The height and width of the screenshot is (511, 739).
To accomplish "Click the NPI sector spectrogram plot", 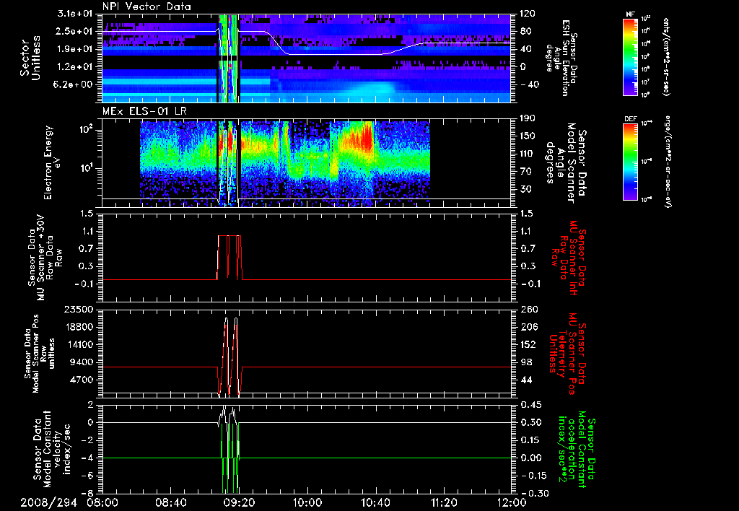I will point(307,58).
